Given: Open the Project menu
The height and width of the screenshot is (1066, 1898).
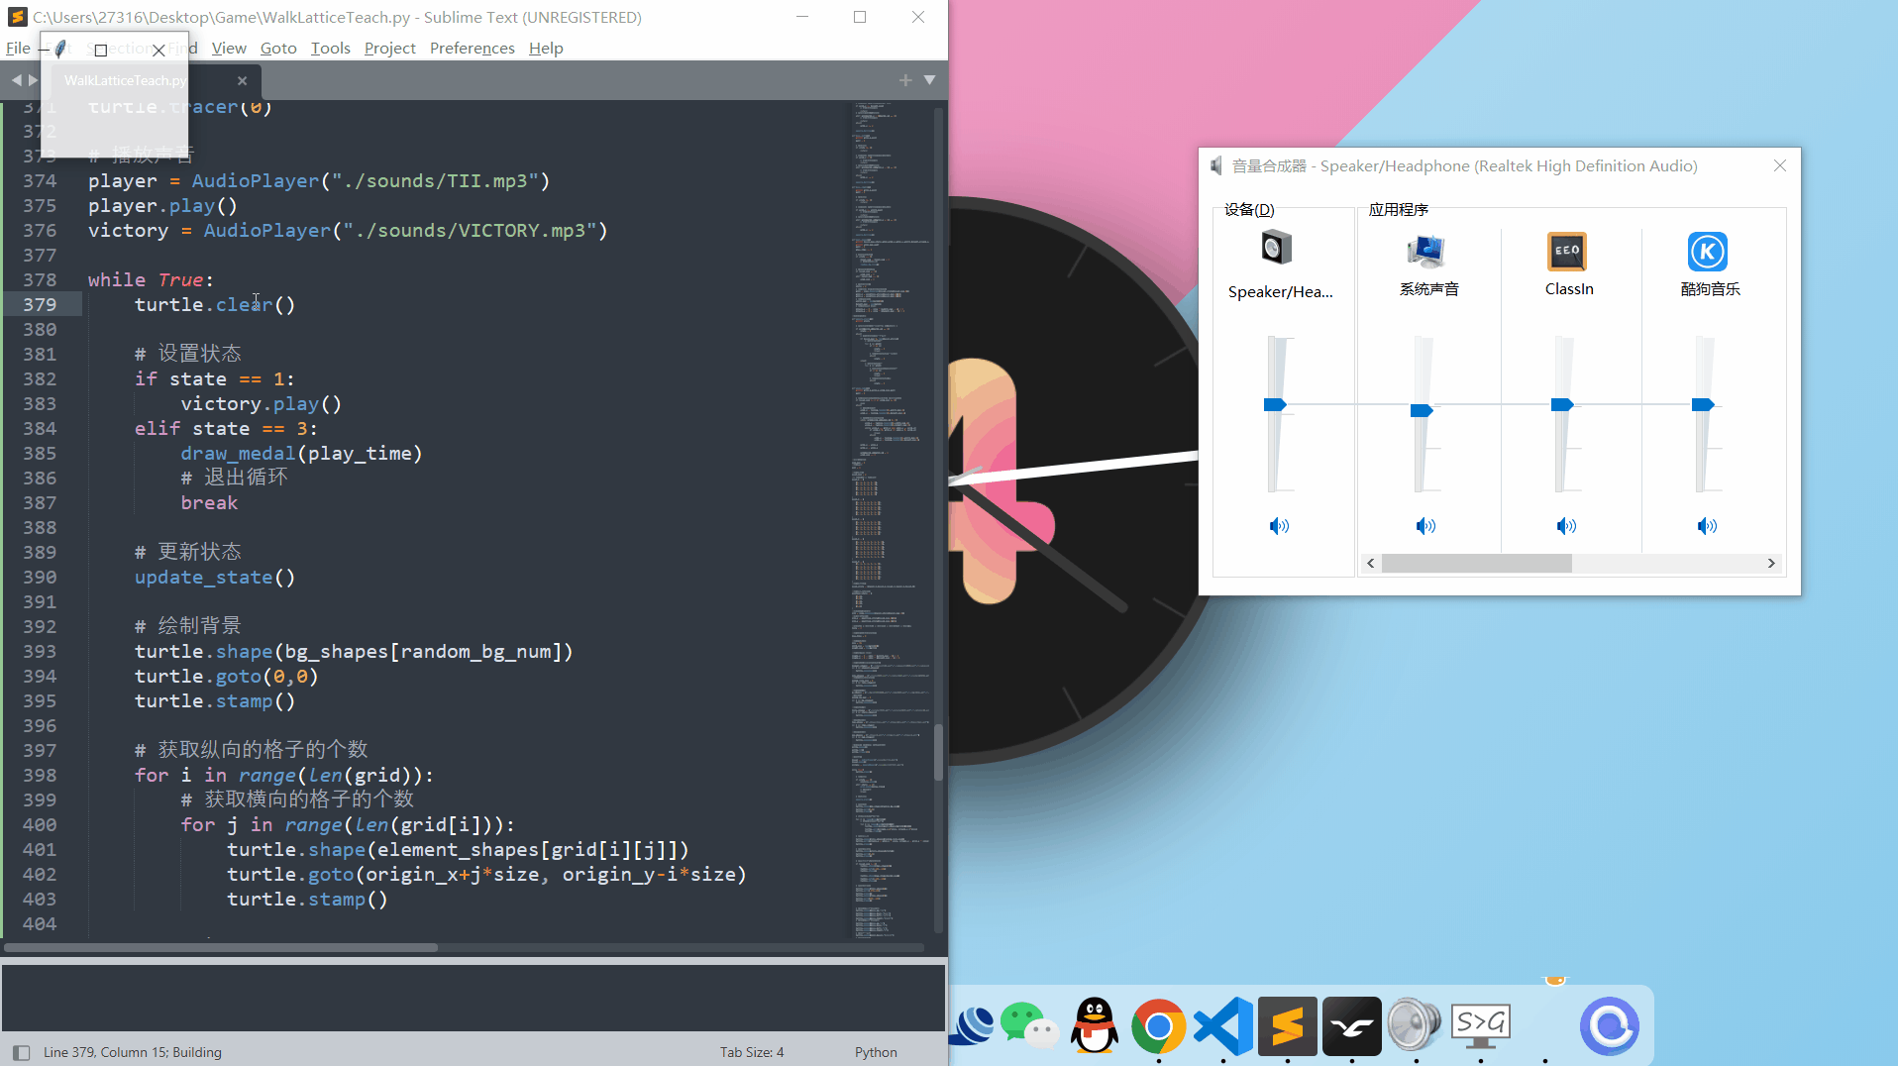Looking at the screenshot, I should click(x=389, y=48).
